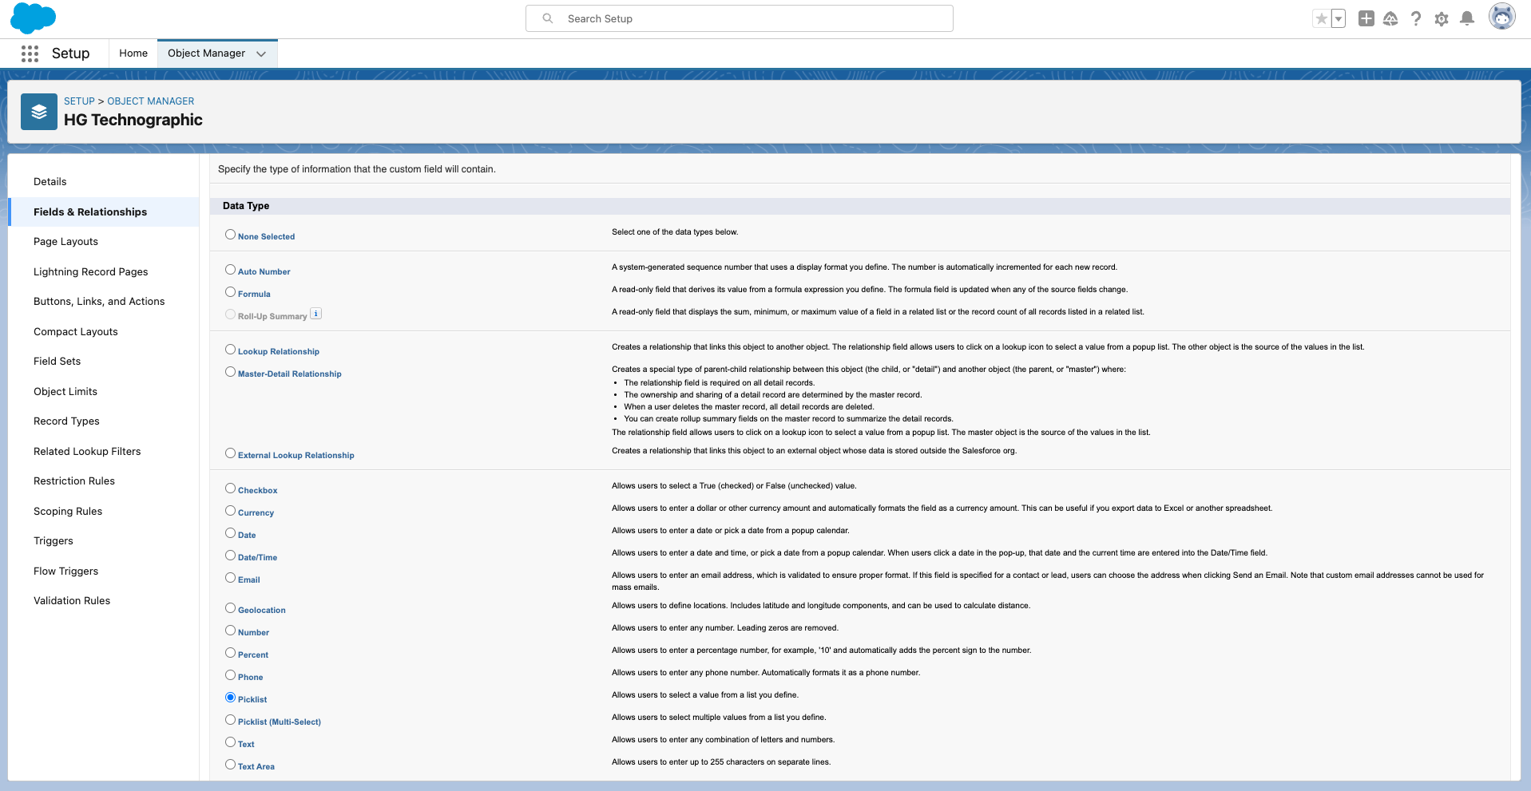
Task: Open Object Limits in the sidebar
Action: click(x=65, y=391)
